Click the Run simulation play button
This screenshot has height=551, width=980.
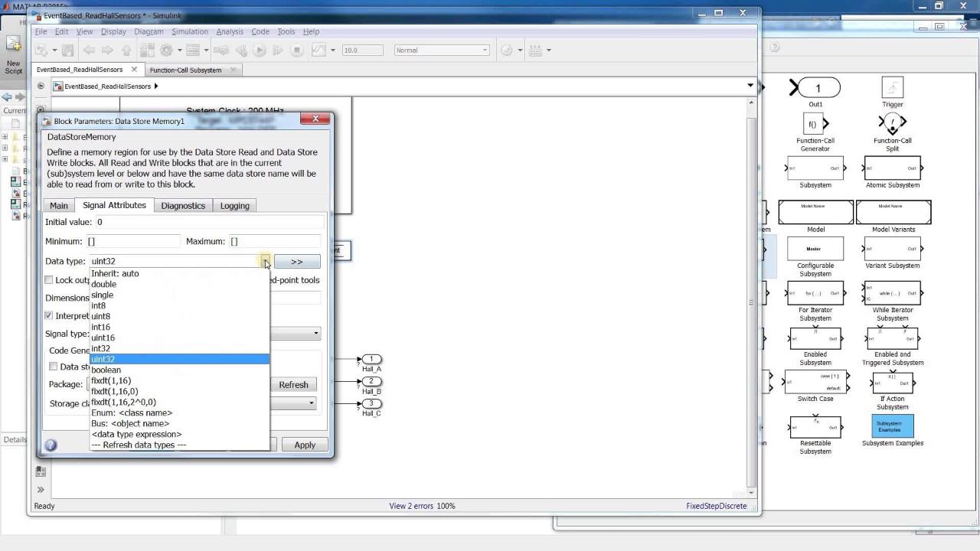260,51
